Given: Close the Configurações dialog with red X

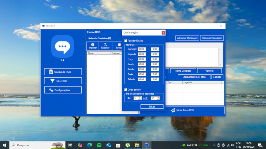Looking at the screenshot, I should [163, 33].
